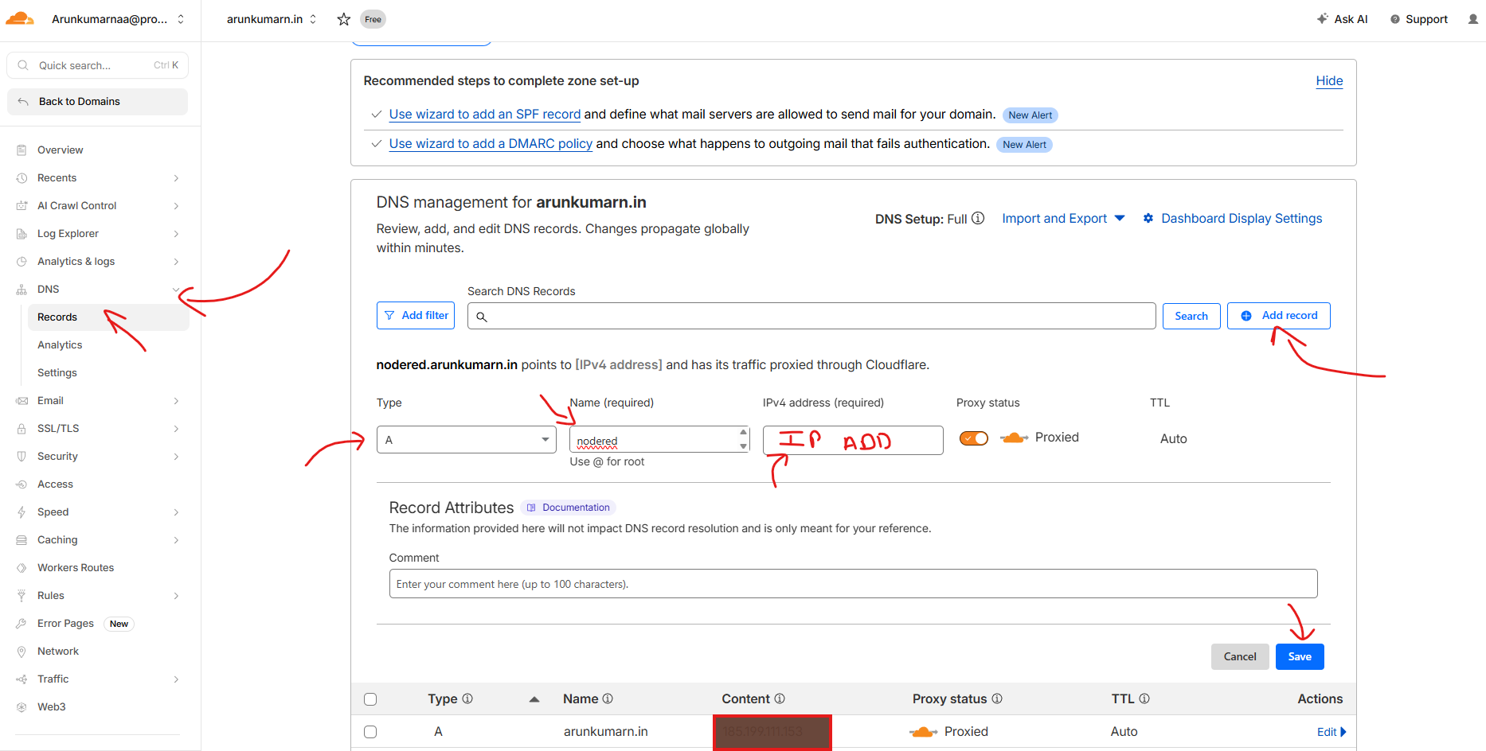Open the Caching section in sidebar

click(x=57, y=539)
